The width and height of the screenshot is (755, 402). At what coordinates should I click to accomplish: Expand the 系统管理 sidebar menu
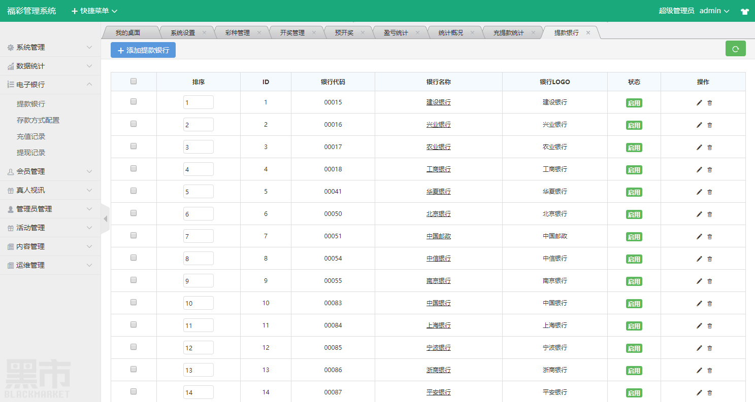[x=50, y=47]
